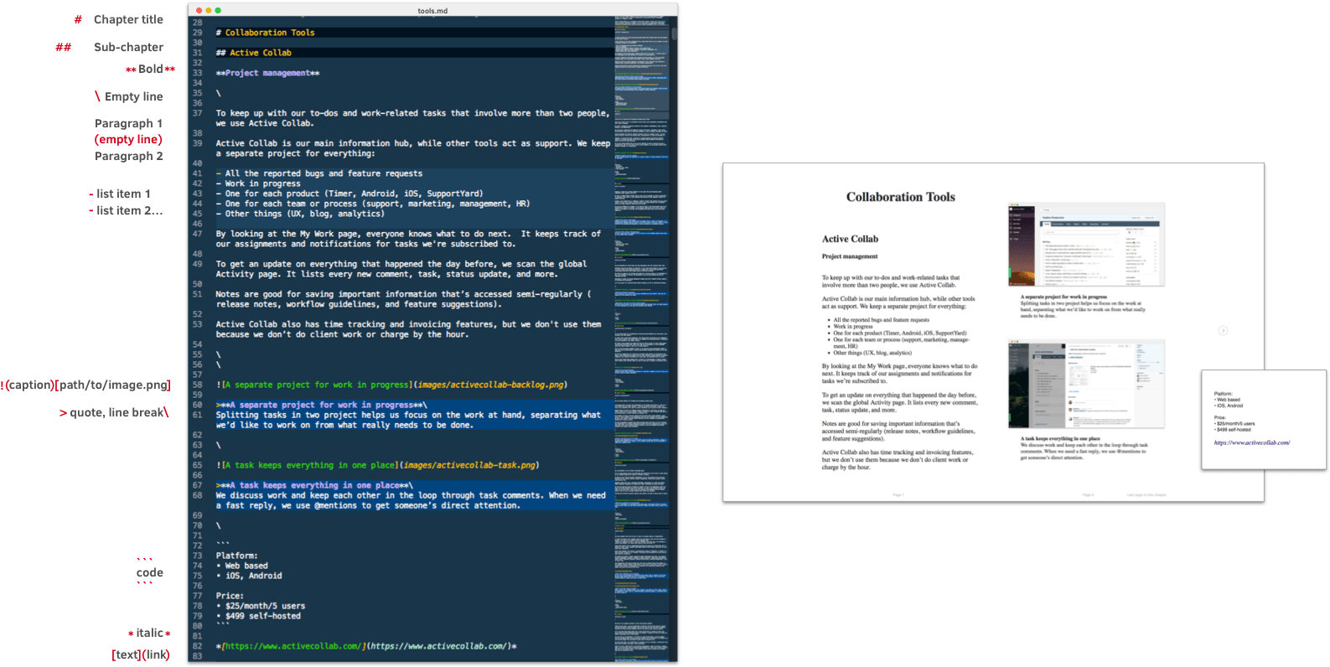
Task: Click 'A separate project for work in progress' preview caption
Action: coord(1063,297)
